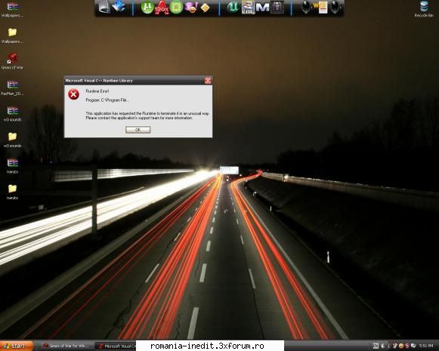
Task: Click OK in the Runtime Error dialog
Action: [x=138, y=130]
